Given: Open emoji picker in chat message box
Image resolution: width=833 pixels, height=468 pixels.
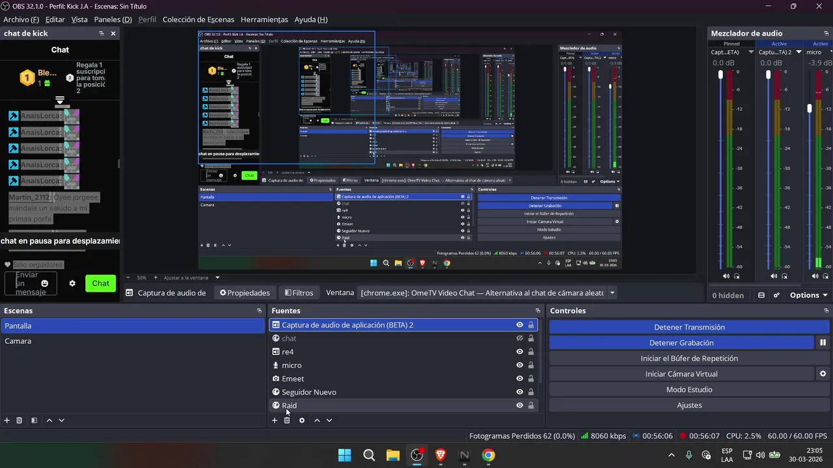Looking at the screenshot, I should pos(45,283).
